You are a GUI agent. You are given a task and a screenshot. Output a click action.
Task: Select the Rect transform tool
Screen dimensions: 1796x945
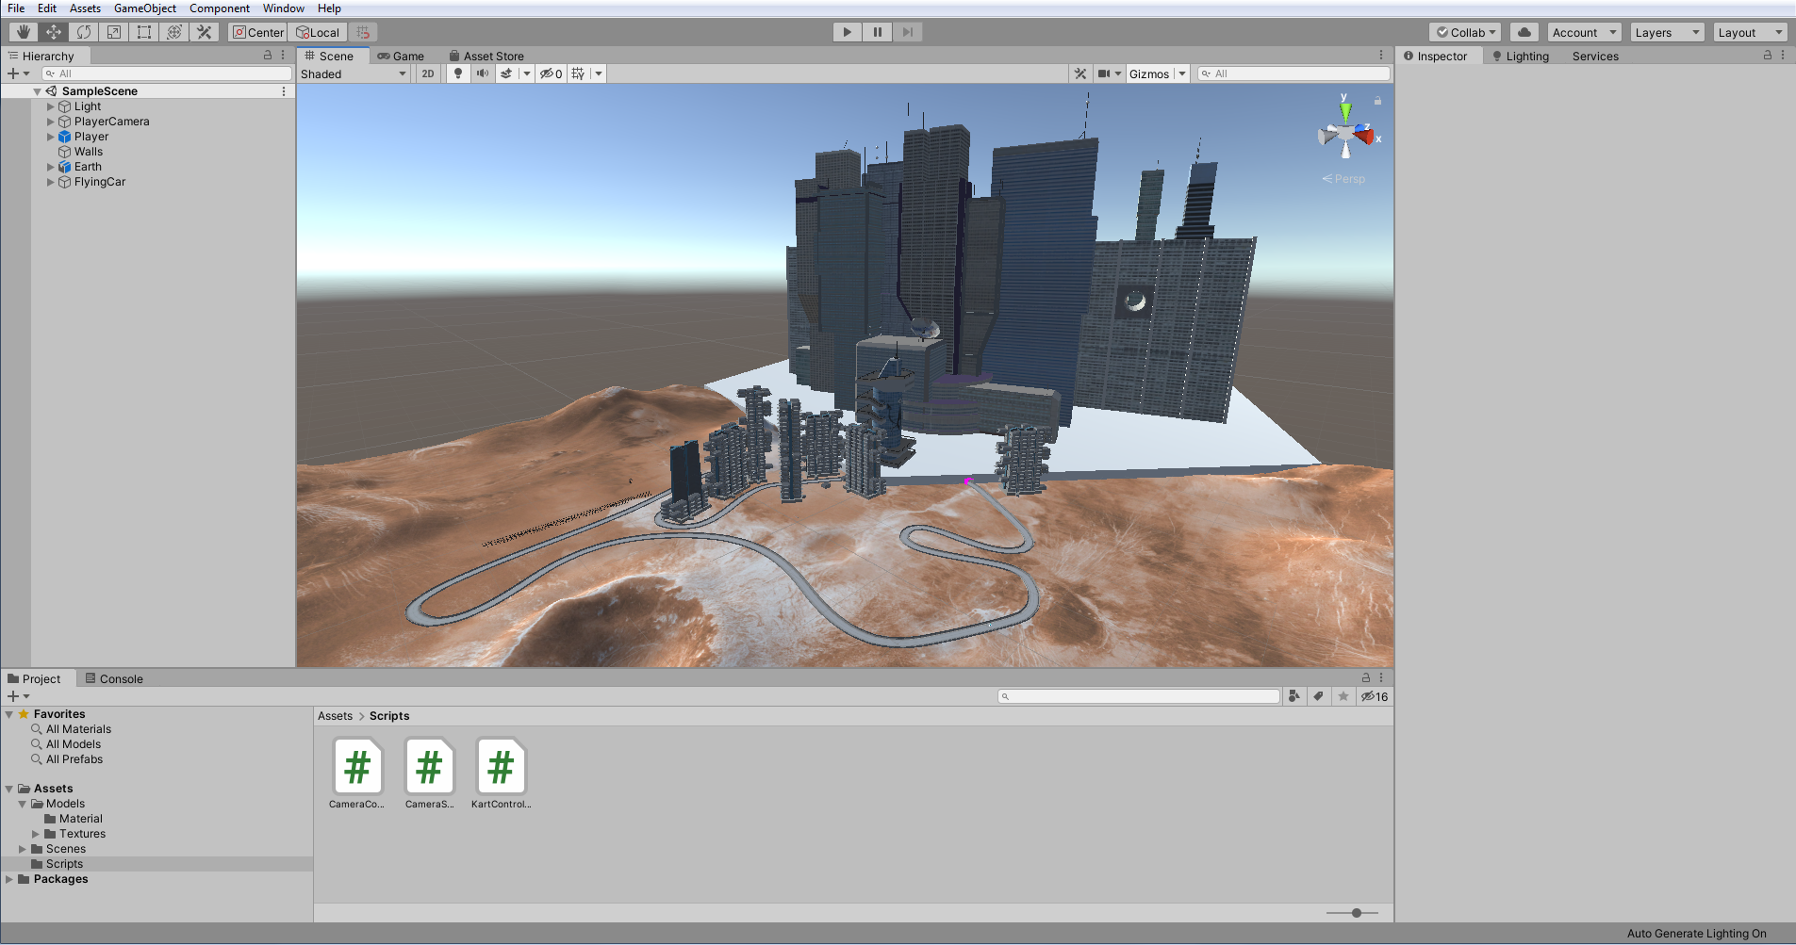coord(144,32)
